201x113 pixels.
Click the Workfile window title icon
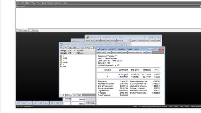[61, 45]
